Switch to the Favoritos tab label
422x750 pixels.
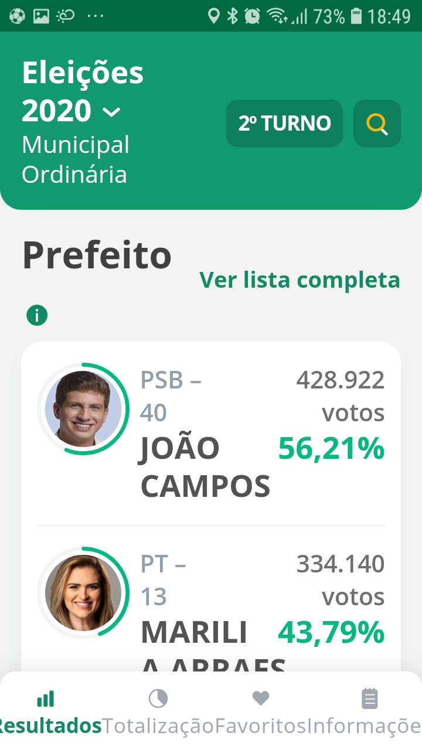(260, 726)
